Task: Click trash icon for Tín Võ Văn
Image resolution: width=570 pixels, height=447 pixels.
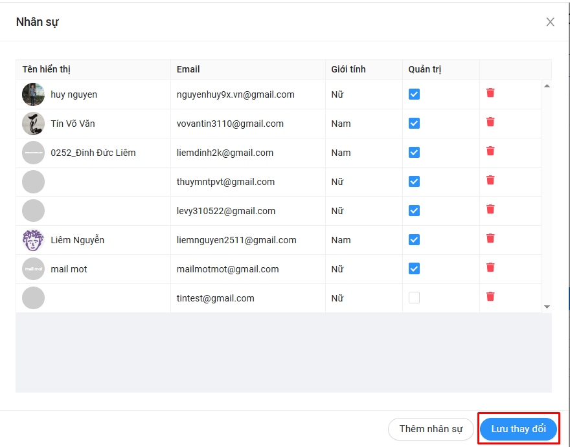Action: pos(490,122)
